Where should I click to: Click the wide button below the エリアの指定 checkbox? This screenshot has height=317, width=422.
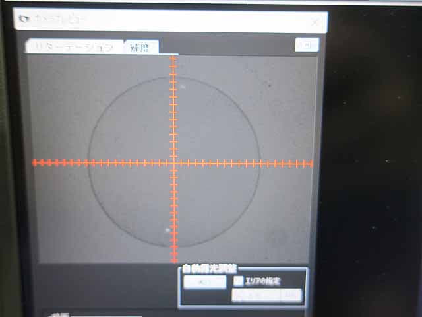(x=255, y=295)
